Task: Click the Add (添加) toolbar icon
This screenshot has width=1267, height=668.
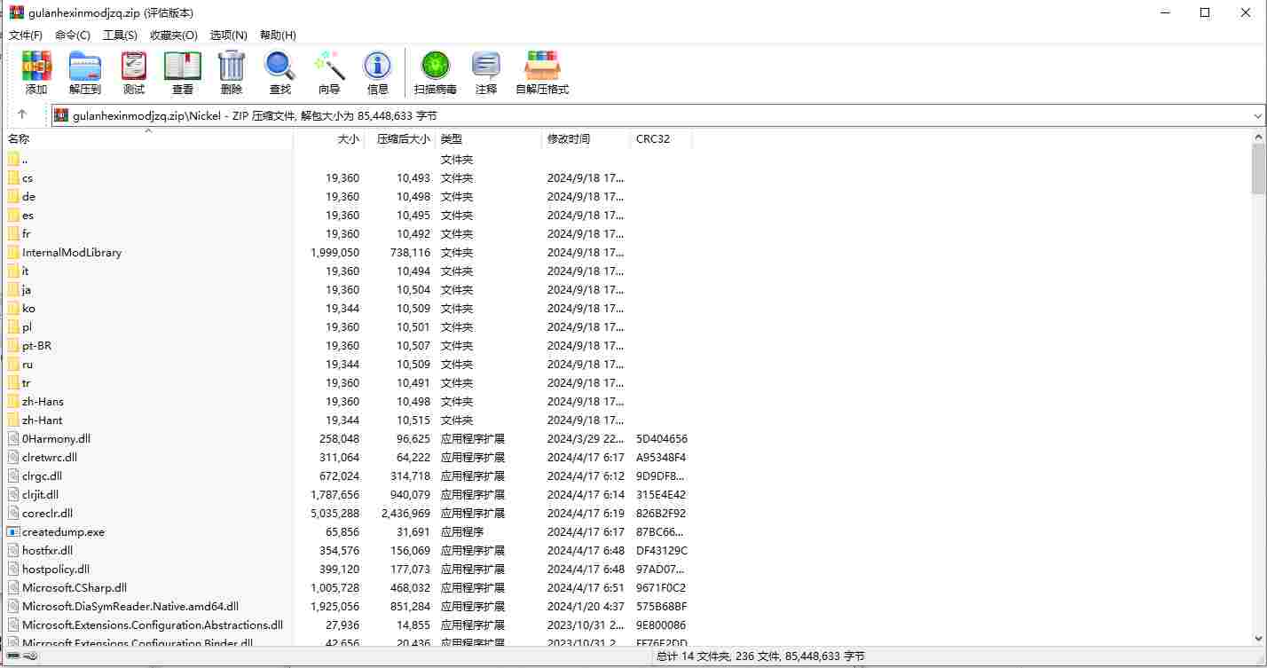Action: point(36,66)
